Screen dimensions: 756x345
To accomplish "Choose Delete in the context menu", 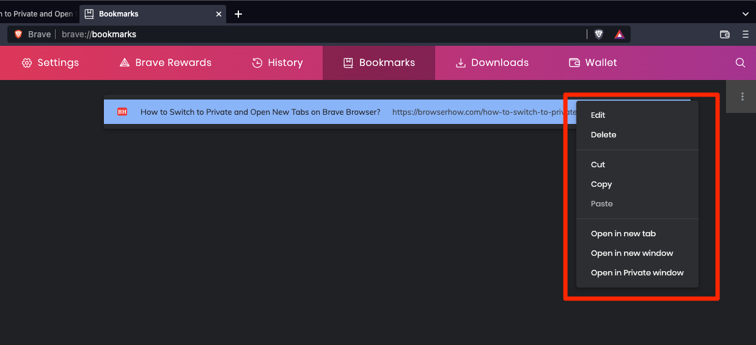I will pyautogui.click(x=603, y=134).
